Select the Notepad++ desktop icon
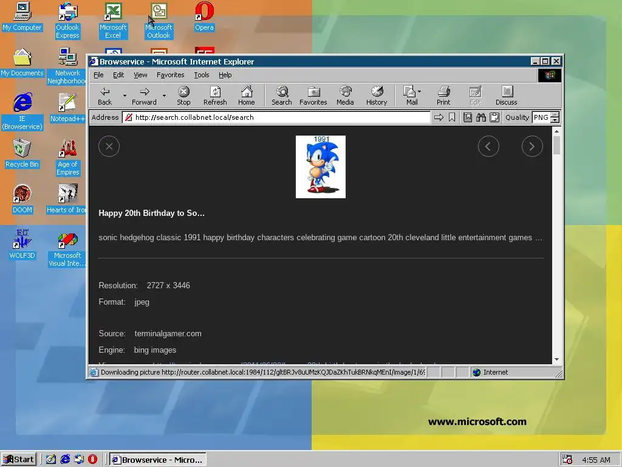 (x=67, y=108)
